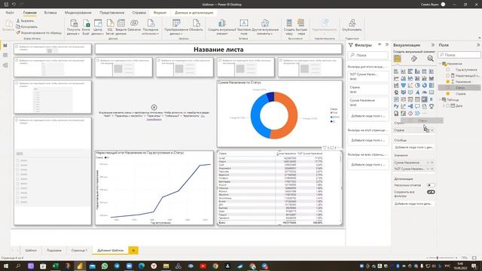Open dropdown for Сумма Население value
This screenshot has width=482, height=271.
428,163
